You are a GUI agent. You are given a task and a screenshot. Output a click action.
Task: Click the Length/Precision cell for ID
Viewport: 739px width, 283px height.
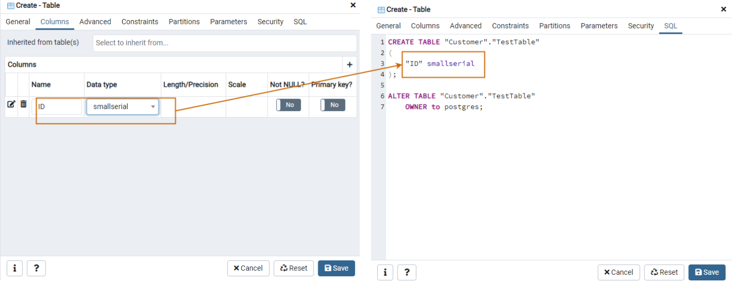194,106
